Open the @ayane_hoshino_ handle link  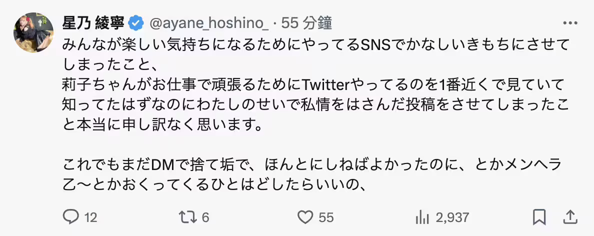click(209, 23)
